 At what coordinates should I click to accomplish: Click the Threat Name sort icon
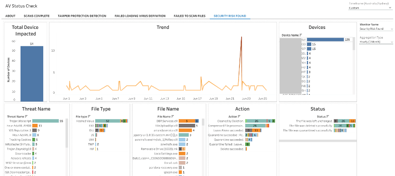26,116
